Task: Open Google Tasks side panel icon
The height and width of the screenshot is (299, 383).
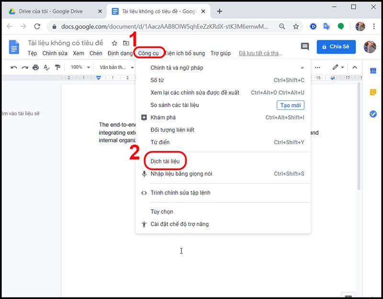Action: point(373,114)
